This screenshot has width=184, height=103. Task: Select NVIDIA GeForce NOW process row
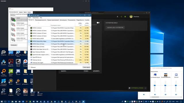pyautogui.click(x=59, y=39)
